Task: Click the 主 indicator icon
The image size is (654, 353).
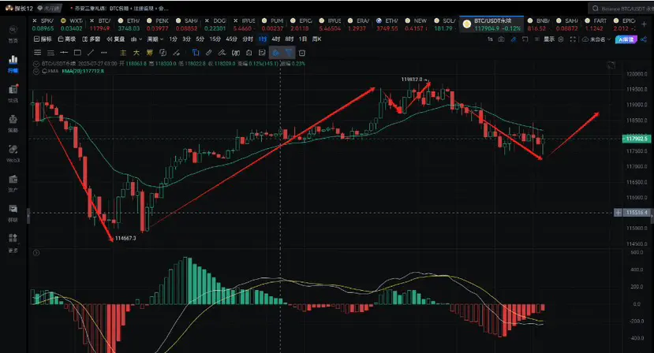Action: (x=123, y=53)
